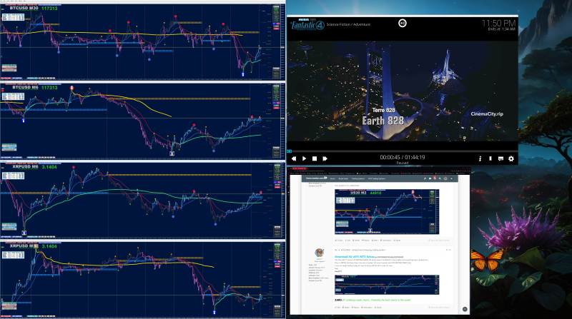Open forum notifications flag icon
Screen dimensions: 572x319
pyautogui.click(x=435, y=178)
